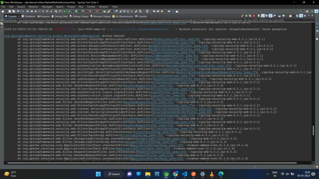This screenshot has height=179, width=319.
Task: Save all files from toolbar
Action: click(x=14, y=12)
